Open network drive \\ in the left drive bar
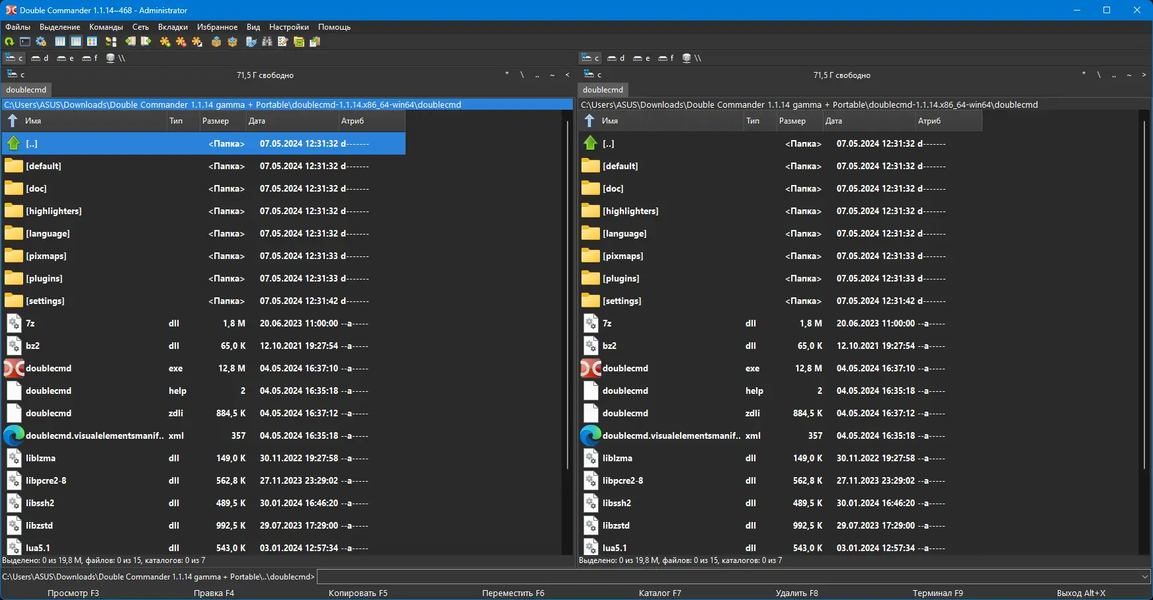 (116, 58)
